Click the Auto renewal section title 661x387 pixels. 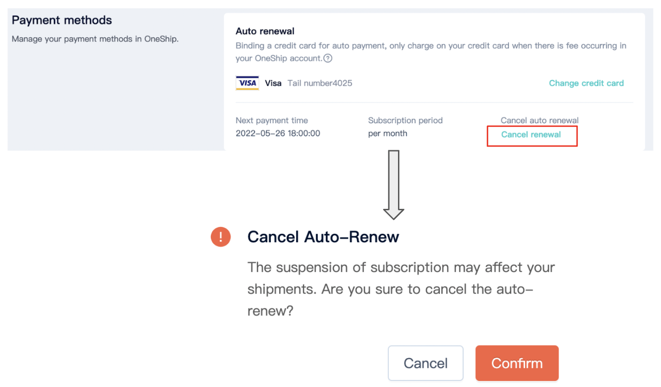coord(265,31)
